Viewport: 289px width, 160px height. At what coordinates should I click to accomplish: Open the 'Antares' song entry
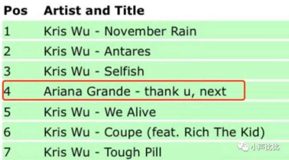click(x=128, y=51)
